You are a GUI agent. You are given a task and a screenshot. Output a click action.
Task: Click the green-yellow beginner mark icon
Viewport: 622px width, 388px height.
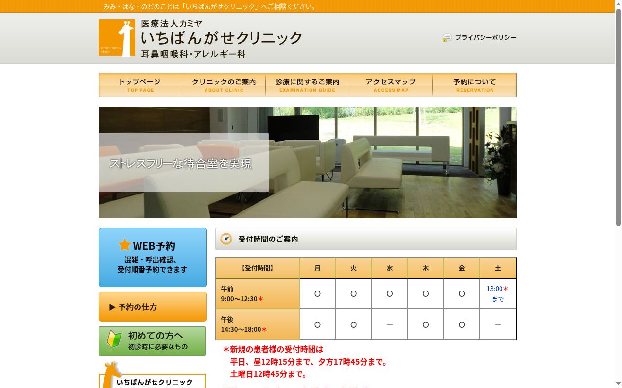pos(114,339)
